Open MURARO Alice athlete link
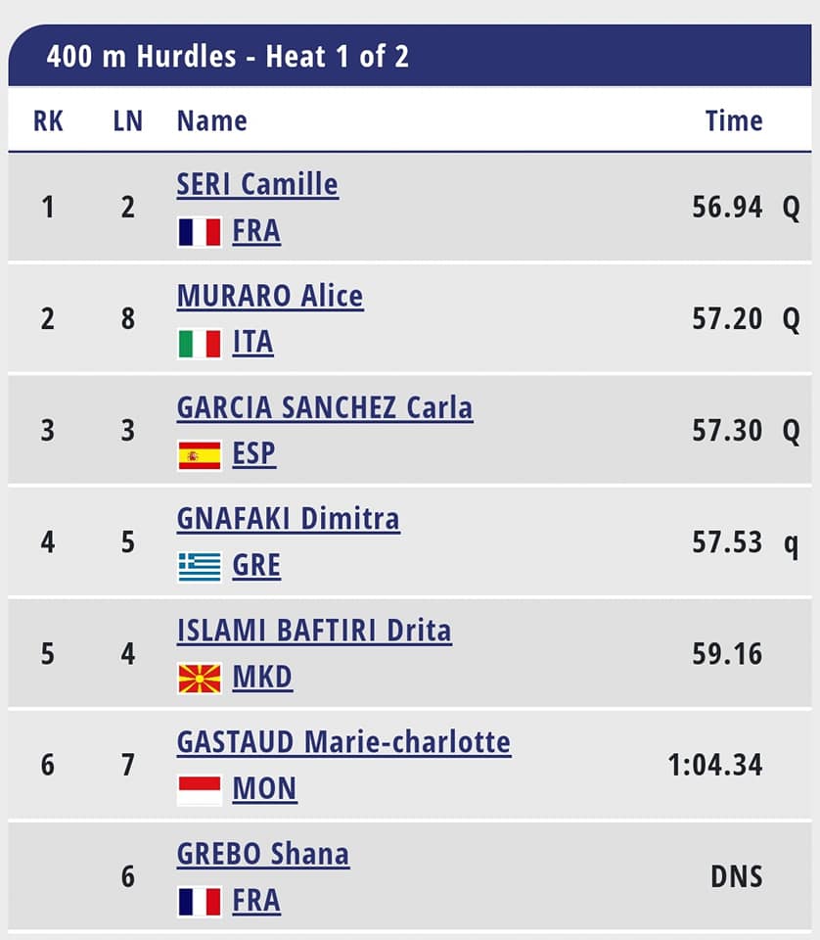Image resolution: width=820 pixels, height=940 pixels. [x=270, y=296]
